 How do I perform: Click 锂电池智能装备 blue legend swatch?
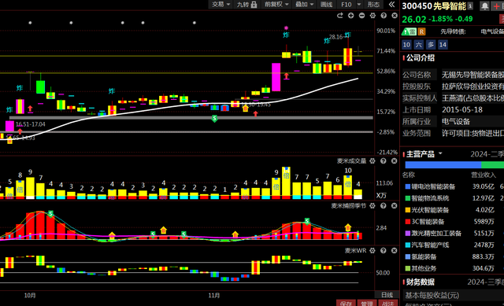pyautogui.click(x=408, y=186)
